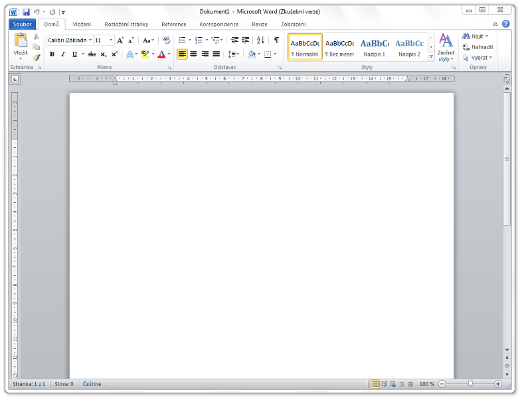Image resolution: width=520 pixels, height=398 pixels.
Task: Click the Paste (Vložit) clipboard icon
Action: pyautogui.click(x=21, y=40)
